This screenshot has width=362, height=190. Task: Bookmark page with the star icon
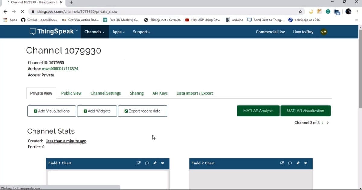(300, 11)
